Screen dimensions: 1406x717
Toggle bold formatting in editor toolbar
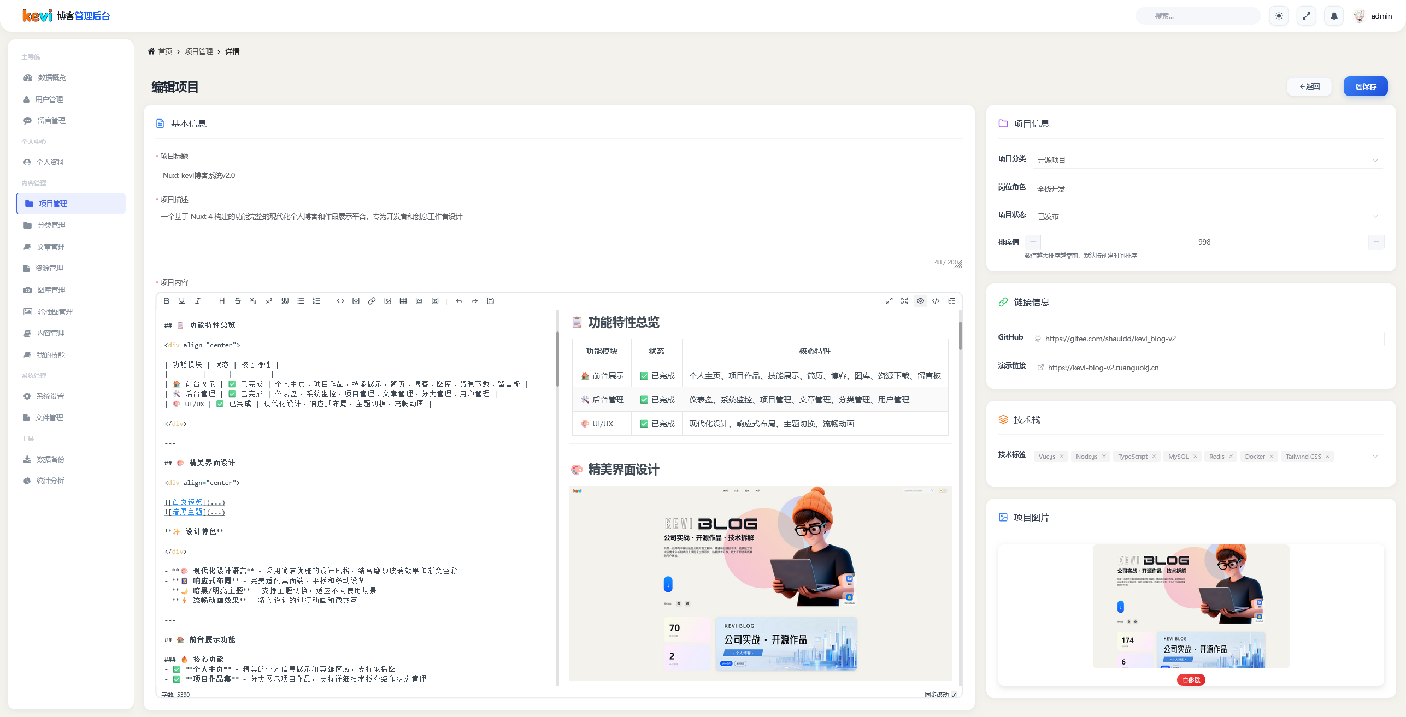[167, 301]
